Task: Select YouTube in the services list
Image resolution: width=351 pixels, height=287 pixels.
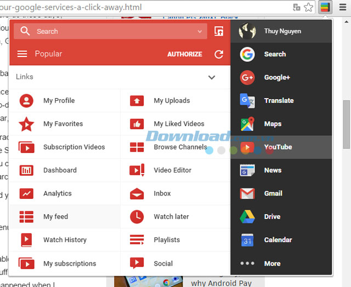Action: tap(281, 147)
